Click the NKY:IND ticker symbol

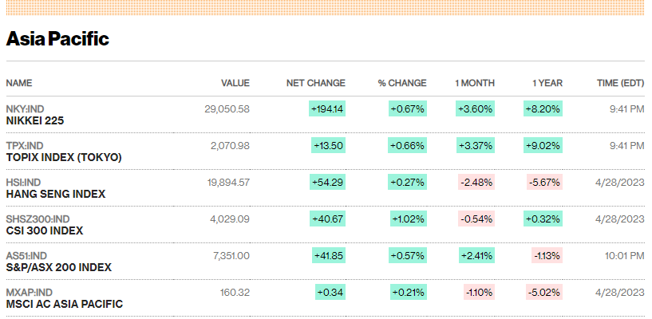tap(25, 109)
